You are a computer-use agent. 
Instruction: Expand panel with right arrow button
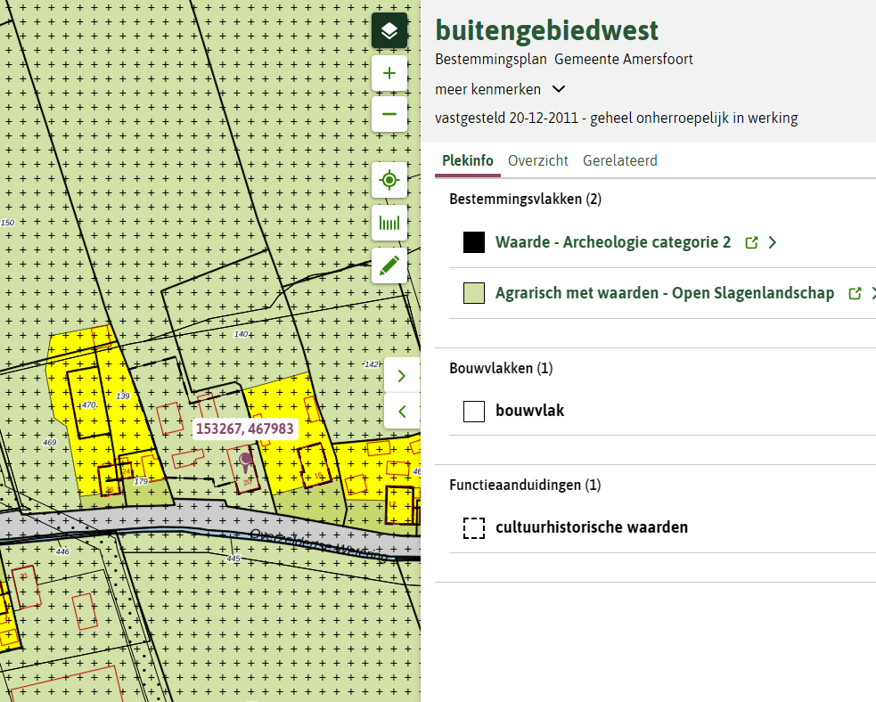point(402,375)
